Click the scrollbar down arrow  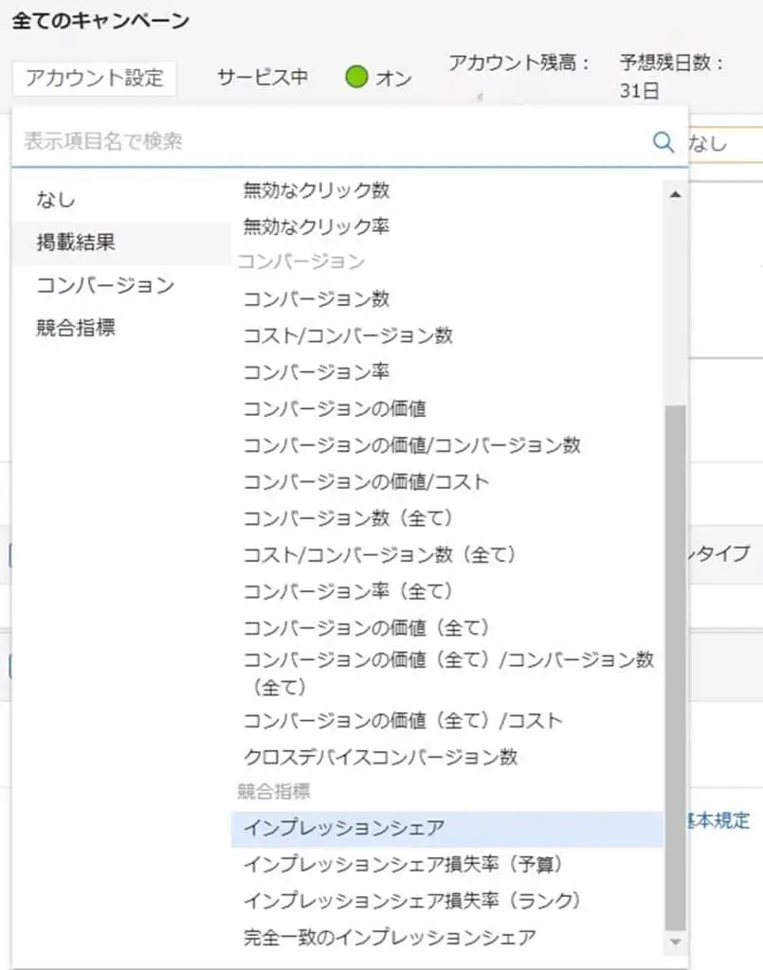pos(674,942)
